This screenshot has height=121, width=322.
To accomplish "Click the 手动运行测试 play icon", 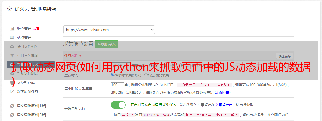I will 12,74.
